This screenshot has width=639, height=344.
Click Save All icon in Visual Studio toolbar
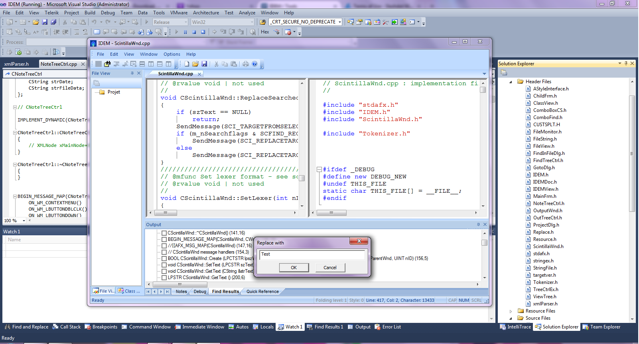point(53,22)
